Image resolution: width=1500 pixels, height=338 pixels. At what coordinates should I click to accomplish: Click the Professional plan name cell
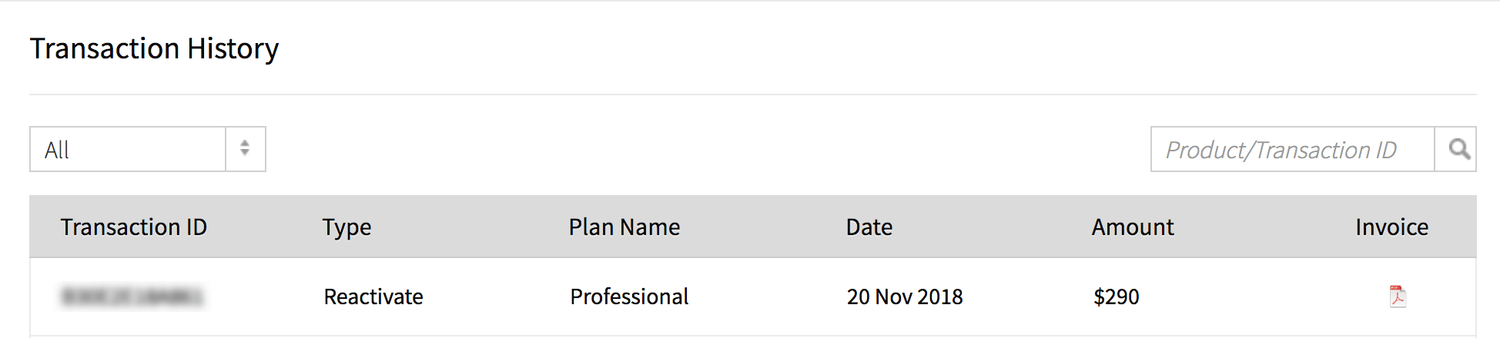629,297
